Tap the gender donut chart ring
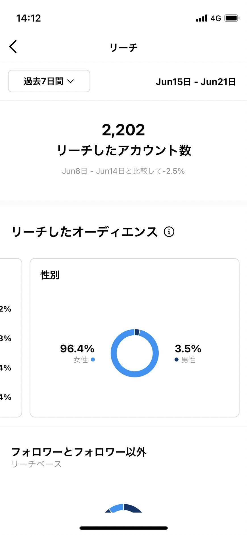Screen dimensions: 247x535 point(135,353)
